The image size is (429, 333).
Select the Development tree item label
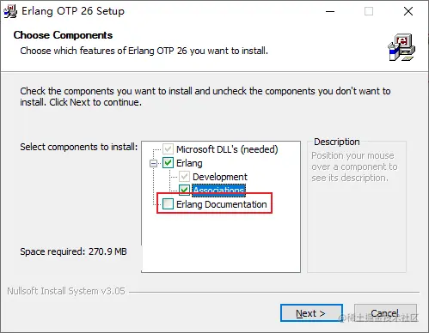coord(220,177)
